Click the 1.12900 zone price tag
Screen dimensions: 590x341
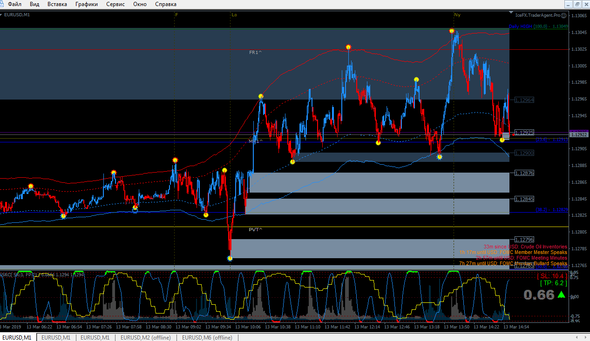click(x=524, y=153)
